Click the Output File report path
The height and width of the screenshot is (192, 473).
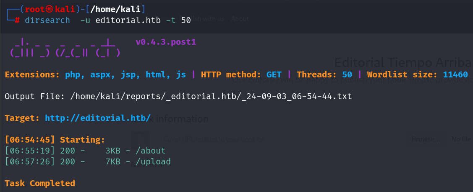click(211, 97)
